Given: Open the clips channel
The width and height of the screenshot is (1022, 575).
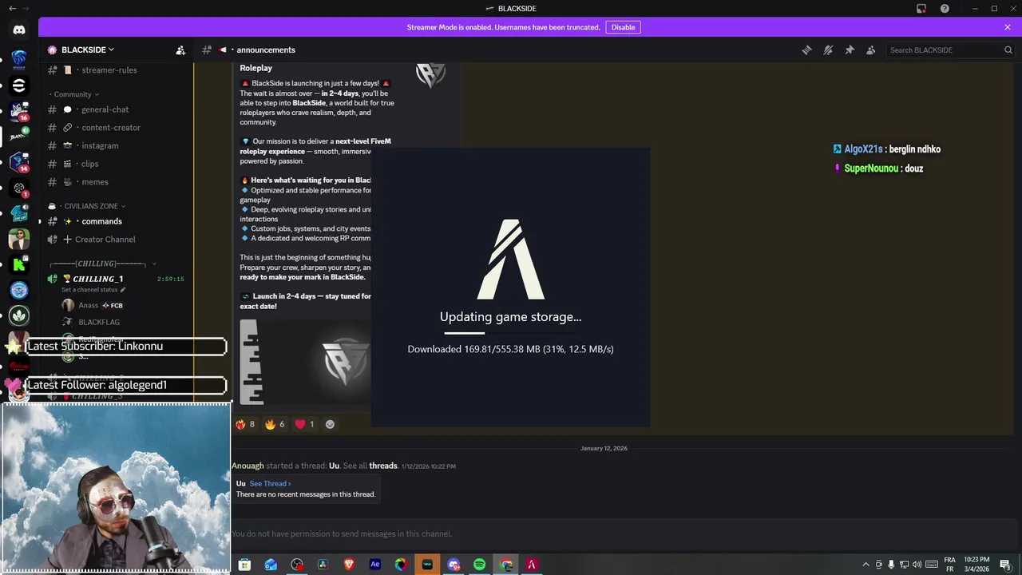Looking at the screenshot, I should [x=89, y=164].
